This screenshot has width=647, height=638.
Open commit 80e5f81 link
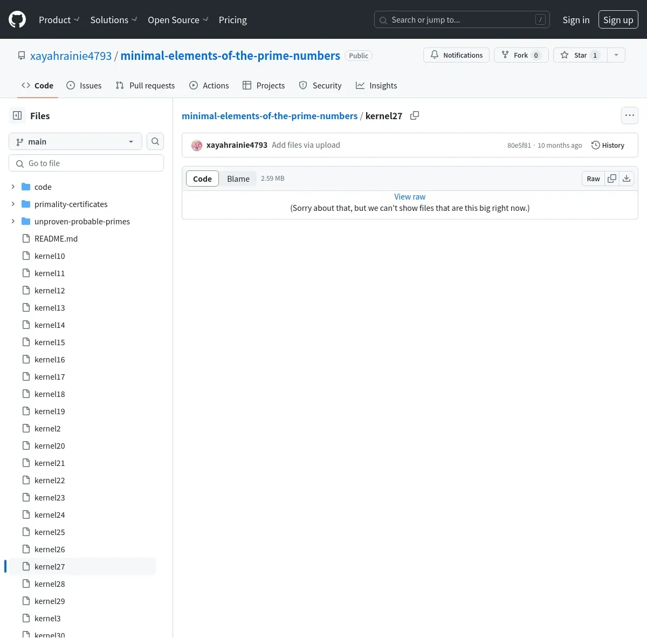(x=519, y=145)
